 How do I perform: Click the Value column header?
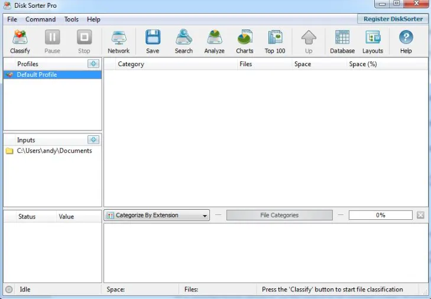[79, 216]
